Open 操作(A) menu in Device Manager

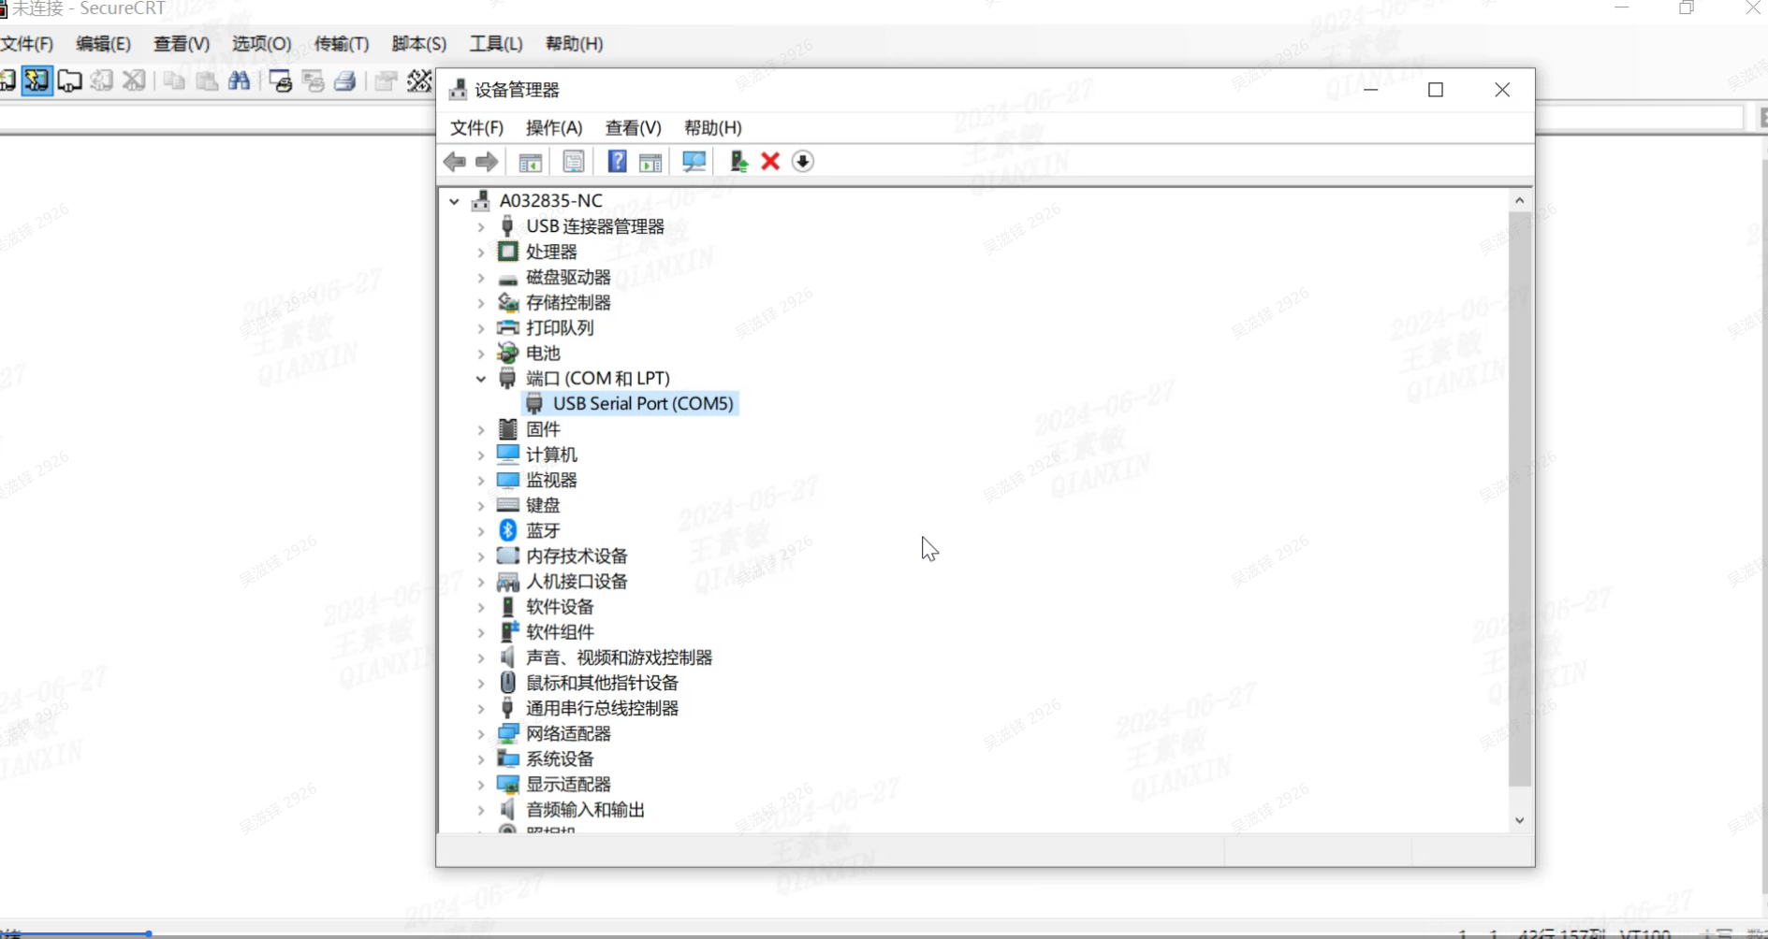554,128
